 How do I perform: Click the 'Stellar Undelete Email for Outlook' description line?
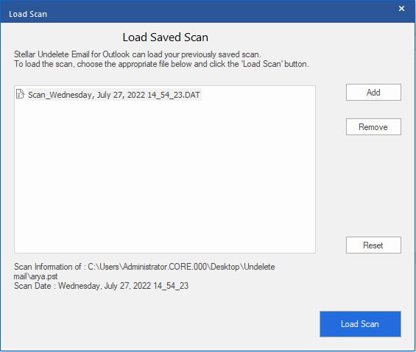pyautogui.click(x=138, y=54)
